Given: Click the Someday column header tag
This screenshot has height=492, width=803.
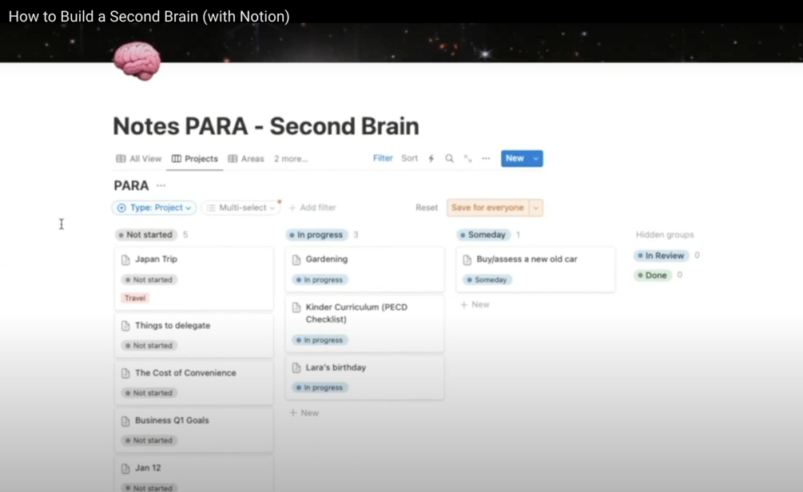Looking at the screenshot, I should (x=483, y=235).
